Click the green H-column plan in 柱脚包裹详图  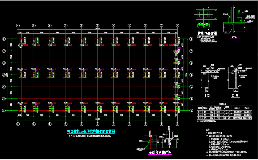coord(204,14)
